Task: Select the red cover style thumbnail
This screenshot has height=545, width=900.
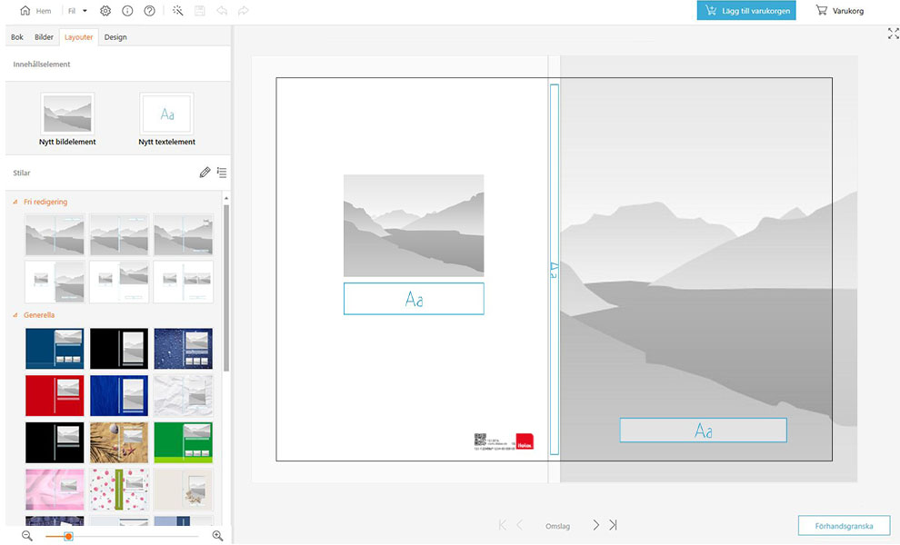Action: coord(55,395)
